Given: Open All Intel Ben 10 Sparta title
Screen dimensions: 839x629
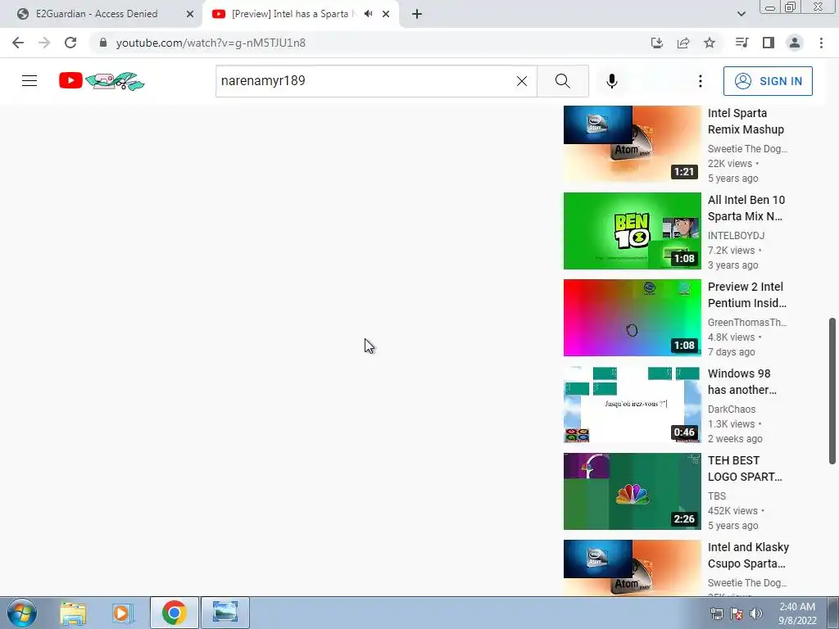Looking at the screenshot, I should tap(746, 208).
